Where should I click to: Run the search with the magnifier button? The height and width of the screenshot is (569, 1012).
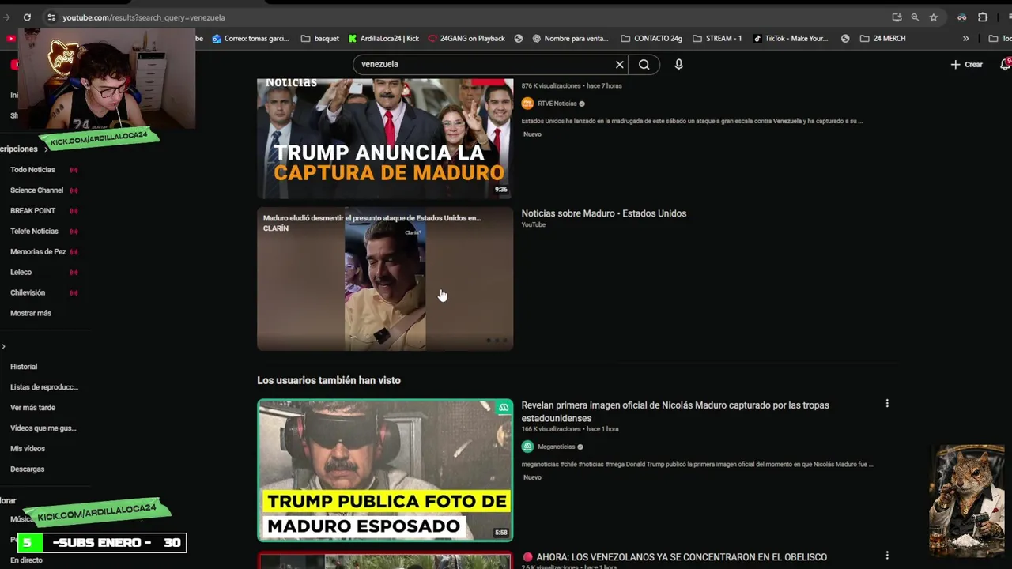(644, 64)
